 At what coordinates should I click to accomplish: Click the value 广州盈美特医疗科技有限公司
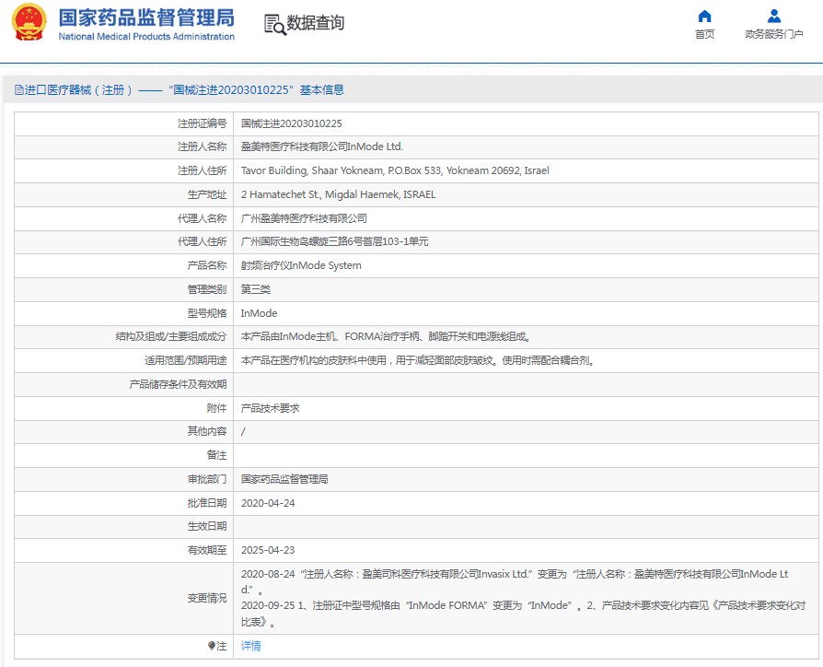(x=304, y=218)
